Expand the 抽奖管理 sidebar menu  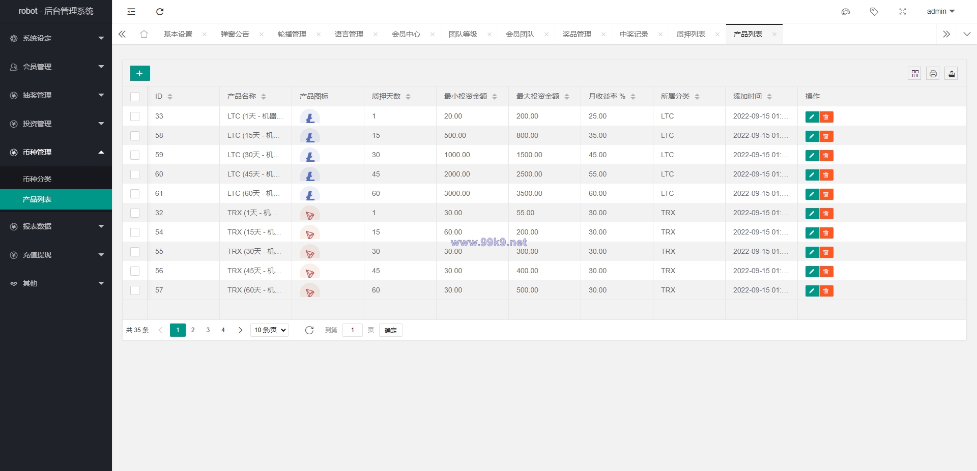pyautogui.click(x=56, y=95)
